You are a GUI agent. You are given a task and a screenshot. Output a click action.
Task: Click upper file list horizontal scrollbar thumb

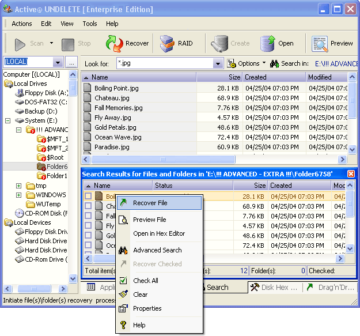(163, 159)
